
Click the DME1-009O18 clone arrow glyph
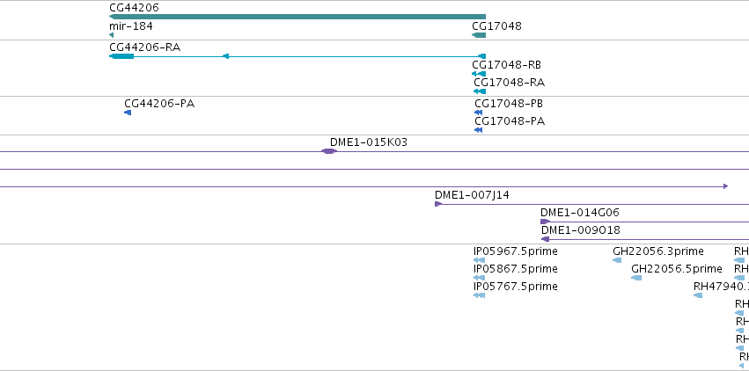(x=545, y=239)
